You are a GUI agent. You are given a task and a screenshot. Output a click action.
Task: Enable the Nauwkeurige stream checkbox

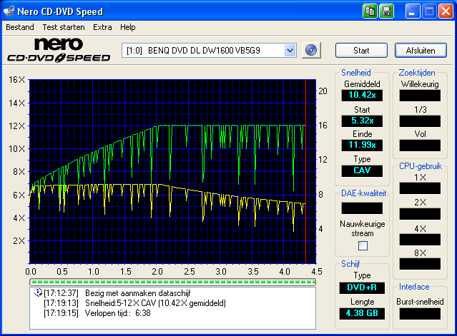363,246
